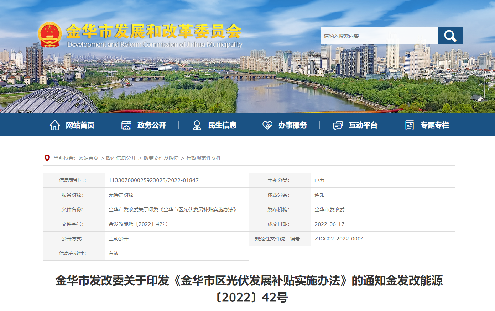Screen dimensions: 495x311
Task: Click the truncated 文件名称 value text
Action: click(175, 209)
